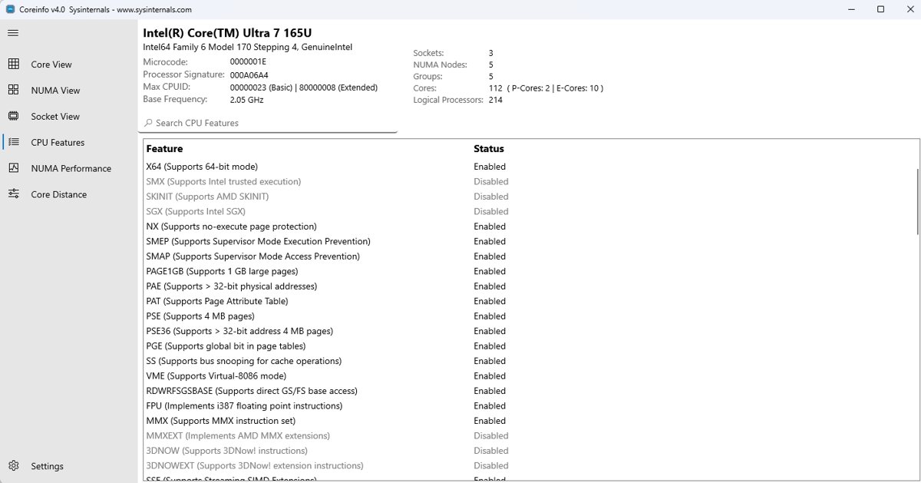Screen dimensions: 921x483
Task: Focus the Search CPU Features field
Action: (268, 123)
